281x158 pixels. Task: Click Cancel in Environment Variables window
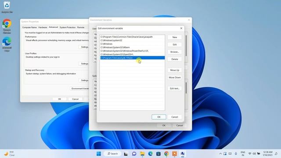point(180,126)
